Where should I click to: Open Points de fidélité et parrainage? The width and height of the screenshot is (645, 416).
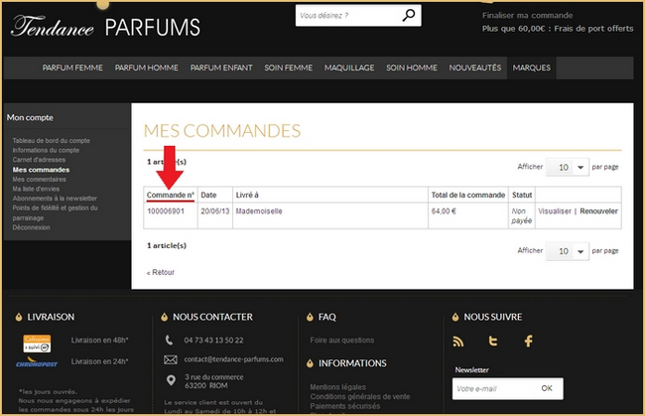[x=56, y=212]
